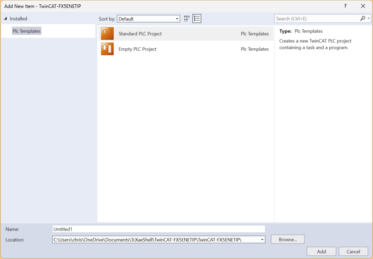Click the Standard PLC Project template icon
The width and height of the screenshot is (373, 259).
pos(107,34)
